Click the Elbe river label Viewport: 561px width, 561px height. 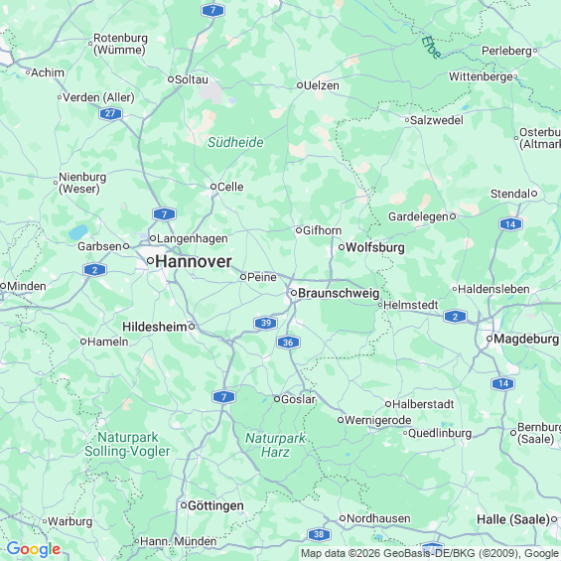432,48
